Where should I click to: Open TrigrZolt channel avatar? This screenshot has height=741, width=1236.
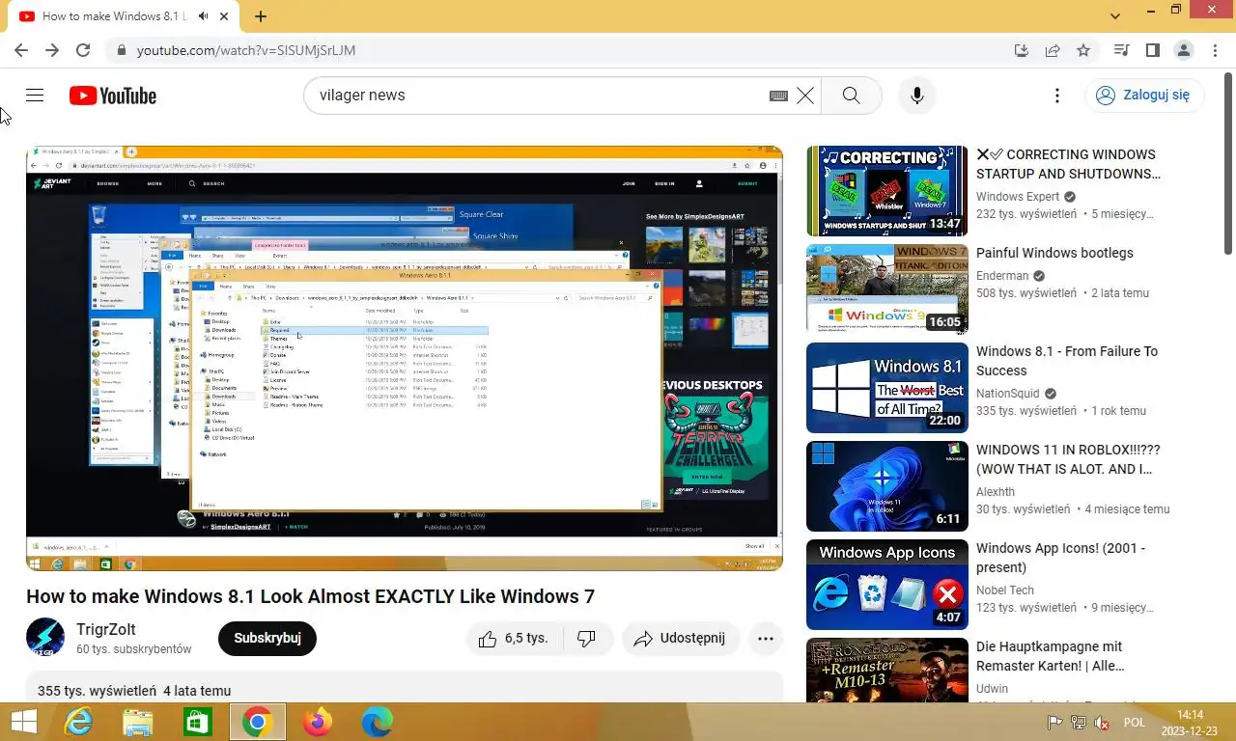[x=45, y=638]
